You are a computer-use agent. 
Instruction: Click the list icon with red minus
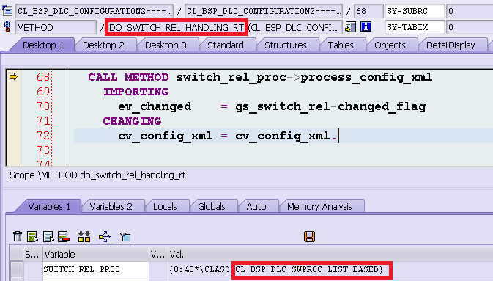pyautogui.click(x=64, y=236)
